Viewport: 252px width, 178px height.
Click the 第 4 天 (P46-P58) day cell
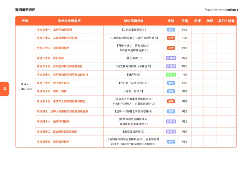click(25, 86)
